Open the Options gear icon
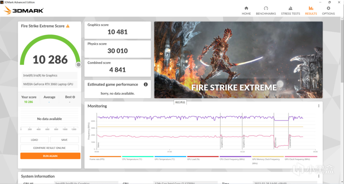Screen dimensions: 344x184 point(328,8)
